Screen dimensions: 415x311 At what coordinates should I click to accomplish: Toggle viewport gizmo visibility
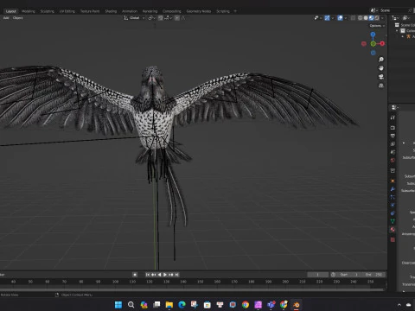327,18
